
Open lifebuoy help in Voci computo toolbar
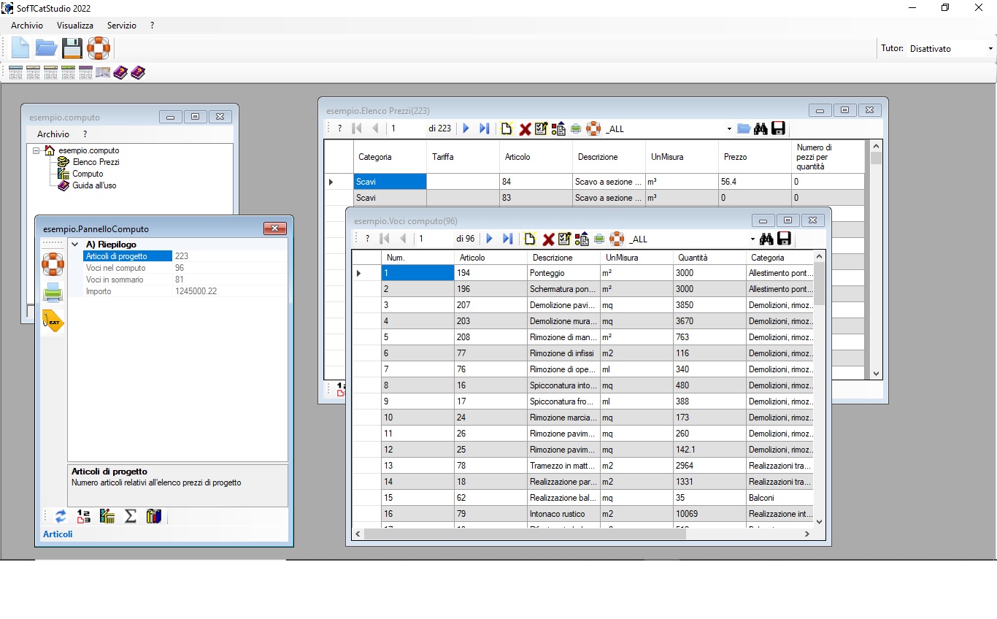click(617, 239)
